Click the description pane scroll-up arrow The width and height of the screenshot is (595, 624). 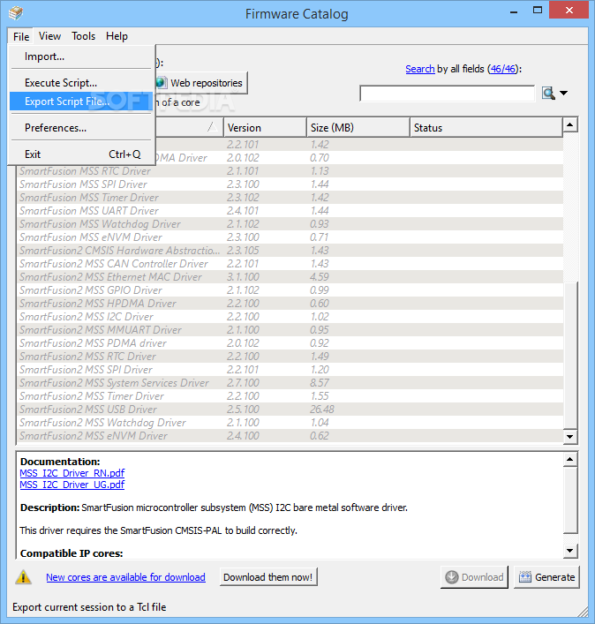point(570,460)
